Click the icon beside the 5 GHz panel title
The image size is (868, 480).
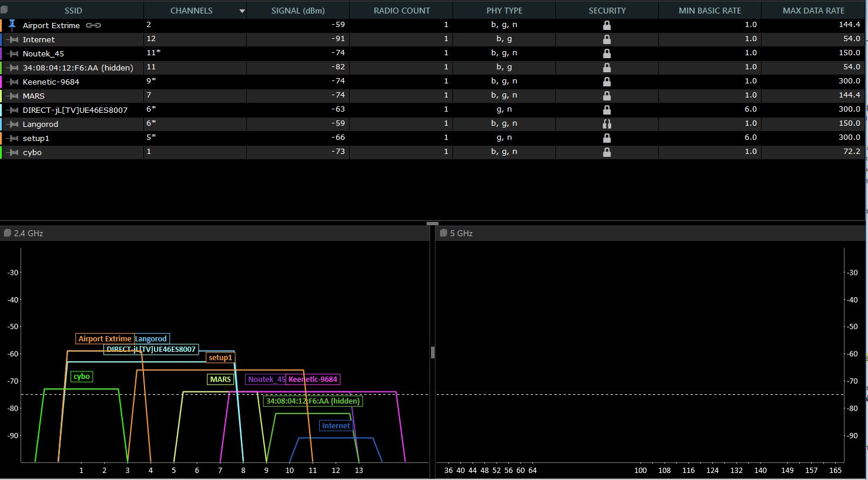click(443, 233)
